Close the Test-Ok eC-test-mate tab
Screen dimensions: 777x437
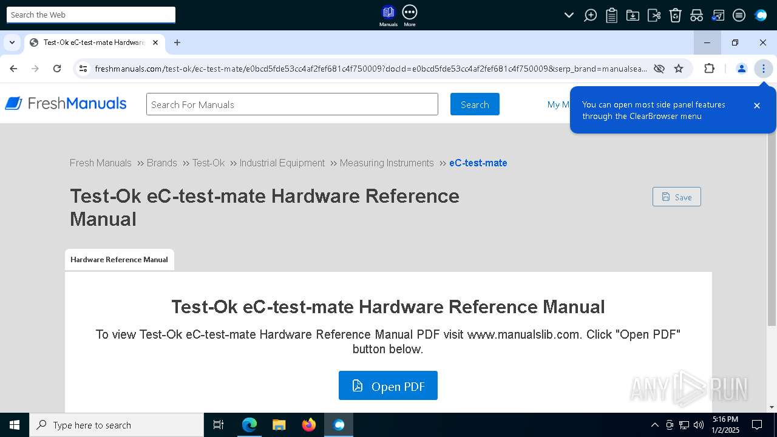155,42
